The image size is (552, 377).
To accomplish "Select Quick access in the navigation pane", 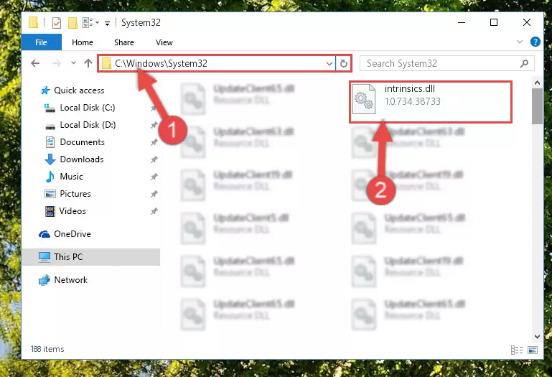I will tap(79, 90).
